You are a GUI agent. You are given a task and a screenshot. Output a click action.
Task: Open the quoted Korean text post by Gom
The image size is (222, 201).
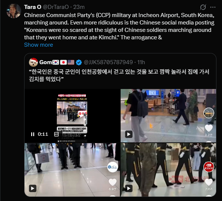(x=119, y=75)
